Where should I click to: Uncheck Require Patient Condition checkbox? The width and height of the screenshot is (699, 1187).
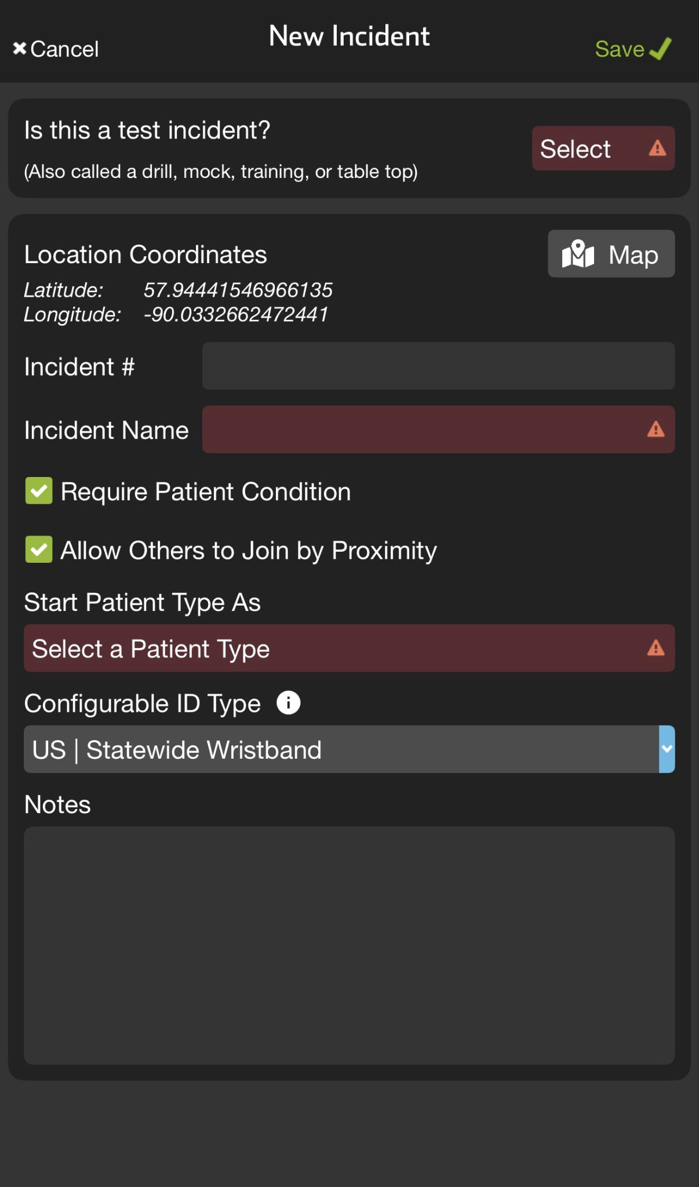[39, 491]
